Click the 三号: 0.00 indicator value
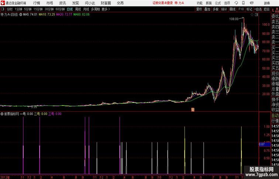The width and height of the screenshot is (279, 179). (55, 114)
